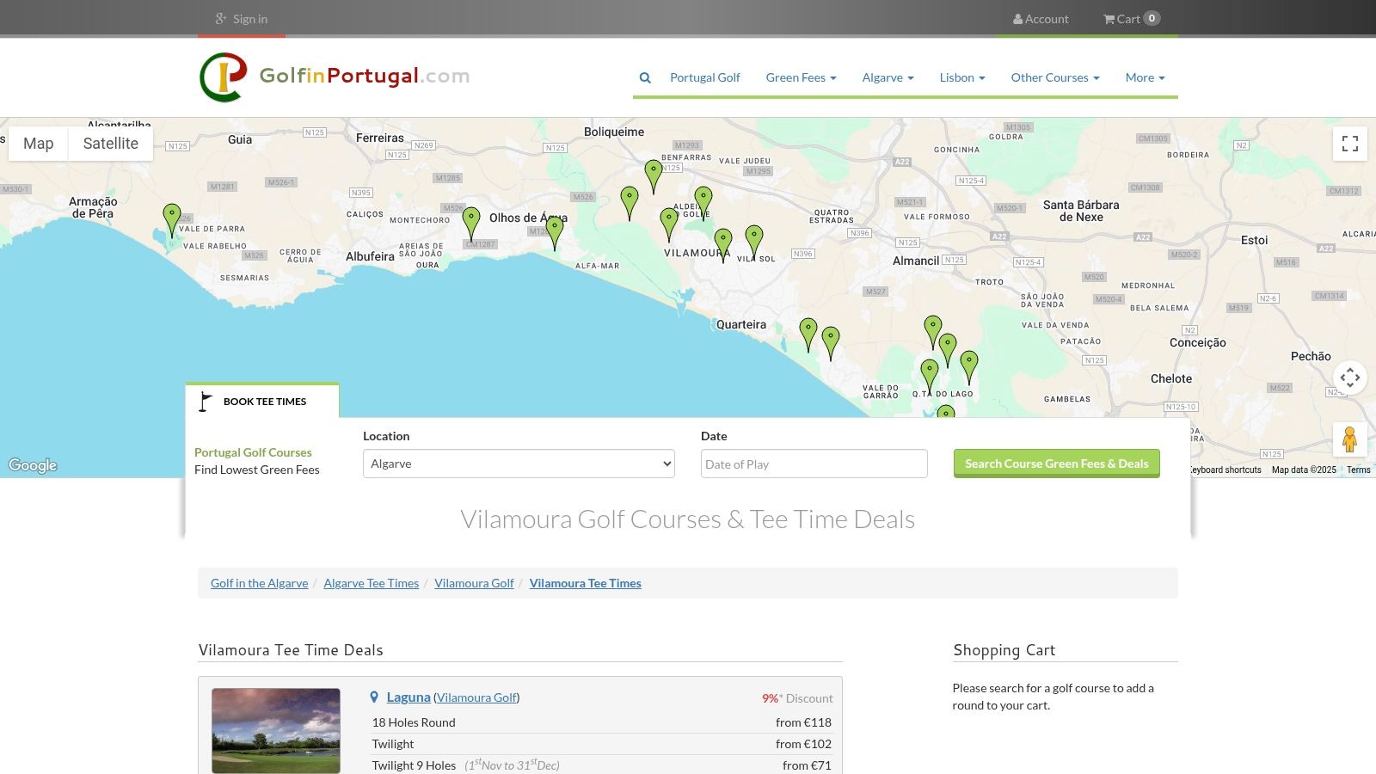This screenshot has height=774, width=1376.
Task: Open Vilamoura Golf link in parentheses
Action: [x=476, y=697]
